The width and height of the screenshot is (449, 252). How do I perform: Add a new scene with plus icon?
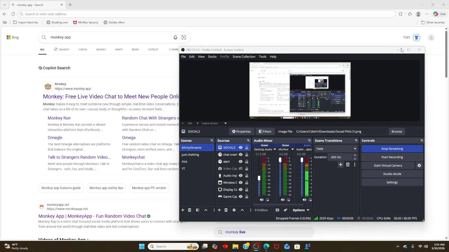pos(183,210)
